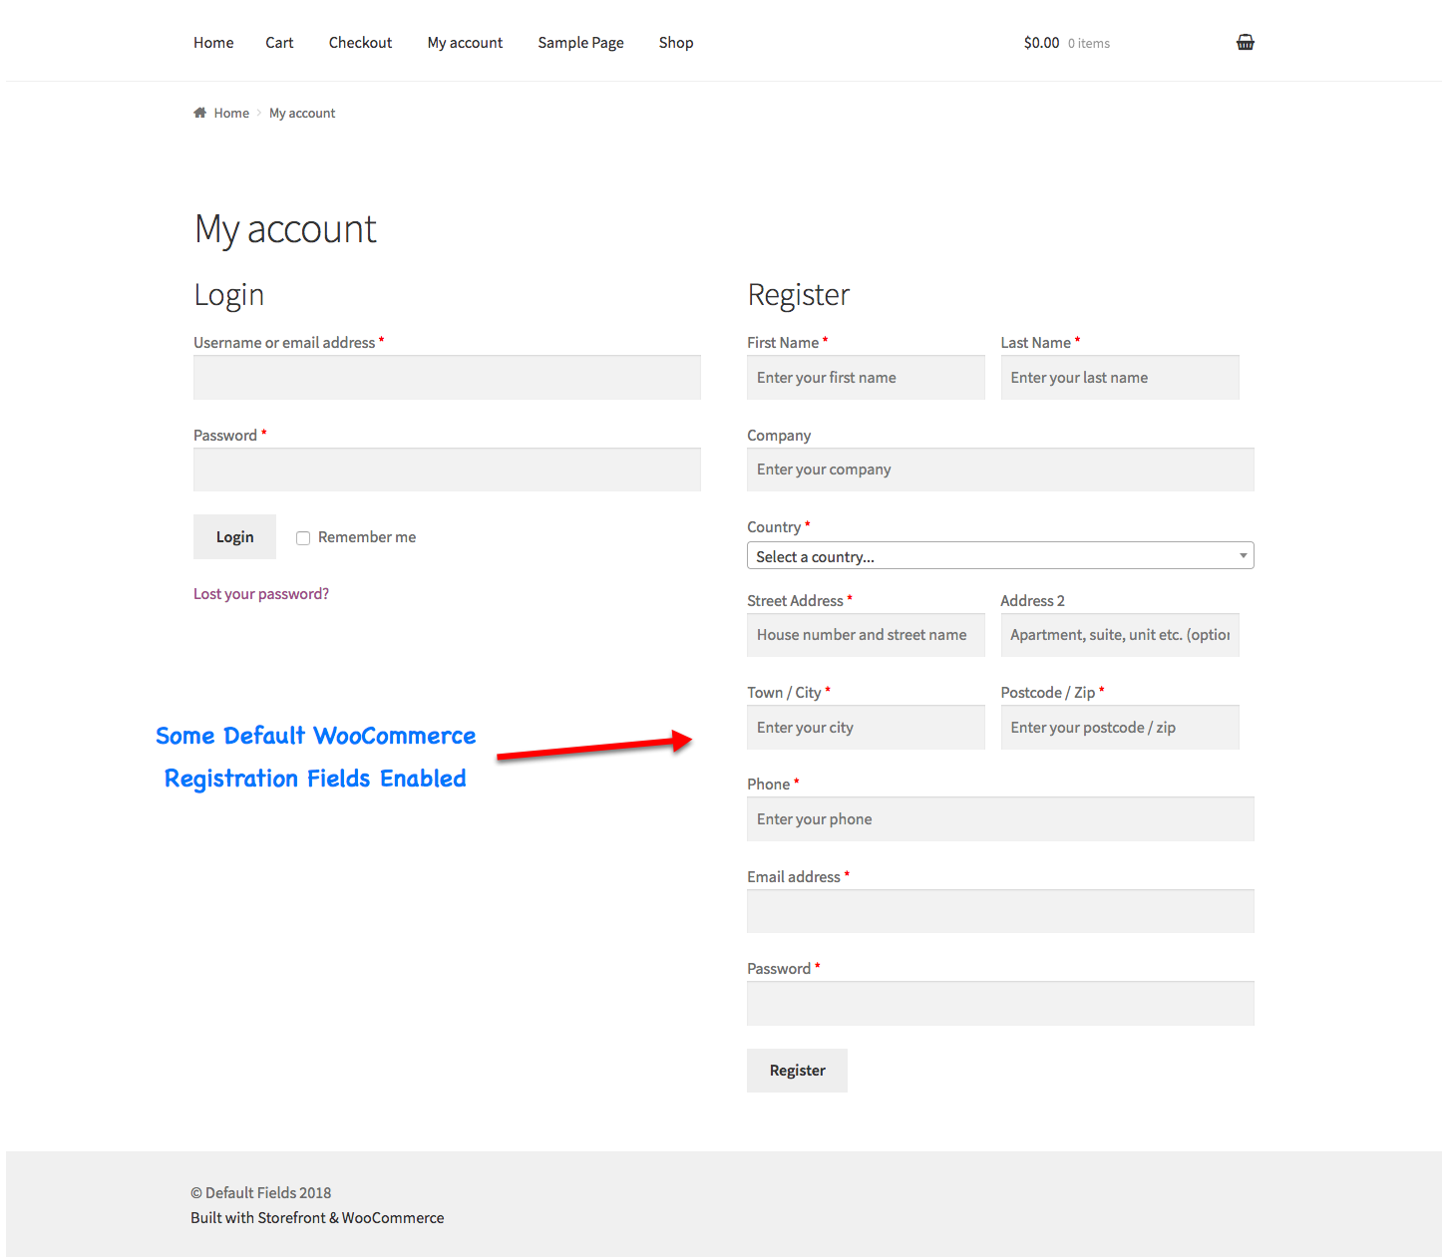Image resolution: width=1443 pixels, height=1257 pixels.
Task: Click the Enter your phone field
Action: pos(999,819)
